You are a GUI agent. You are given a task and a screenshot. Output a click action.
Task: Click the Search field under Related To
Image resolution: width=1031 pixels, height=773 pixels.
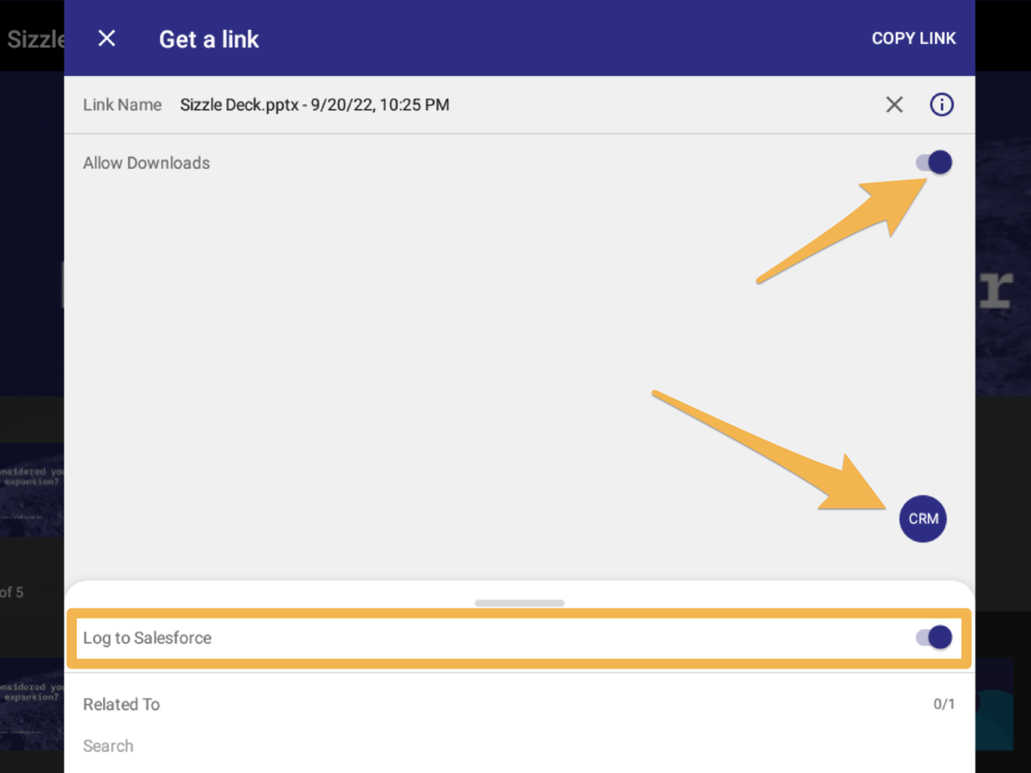[x=108, y=746]
